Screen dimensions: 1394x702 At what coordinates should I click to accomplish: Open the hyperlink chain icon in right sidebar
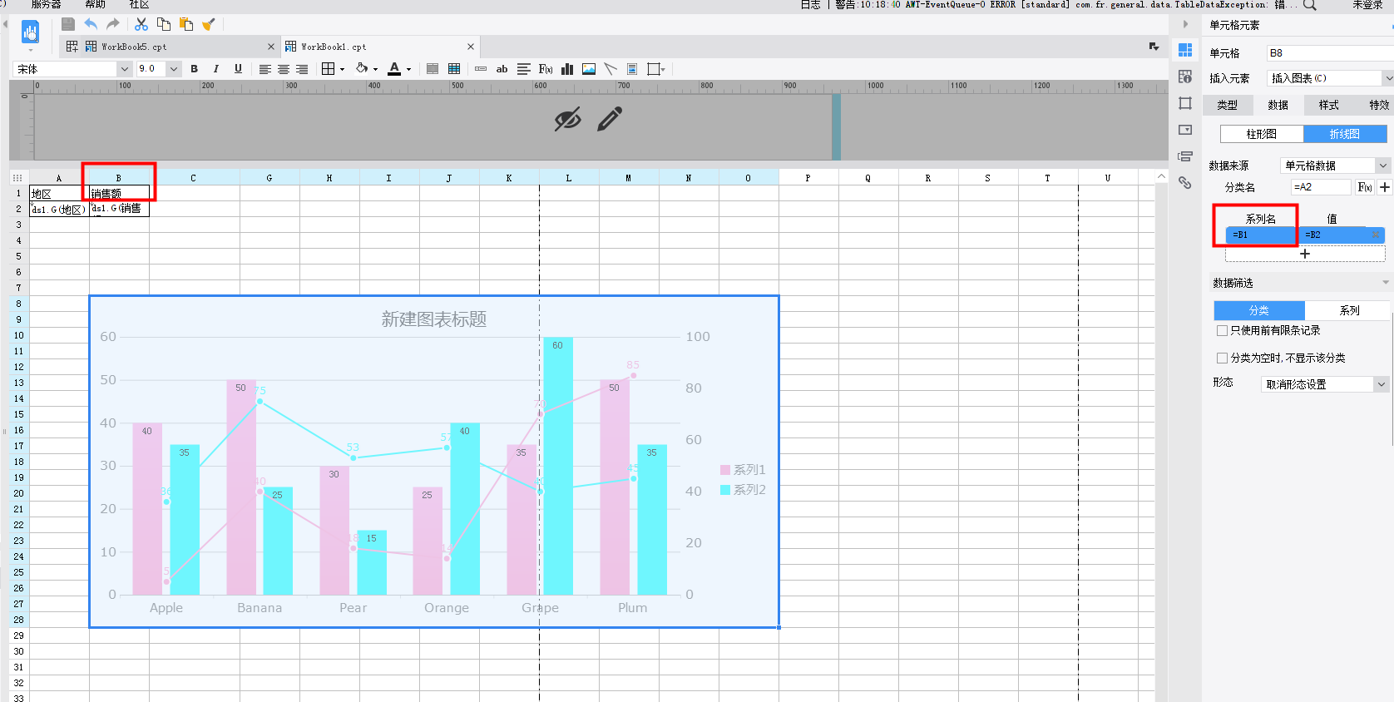click(x=1185, y=183)
